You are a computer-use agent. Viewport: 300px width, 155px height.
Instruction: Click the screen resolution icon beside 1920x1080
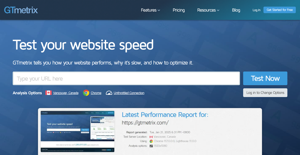(151, 146)
